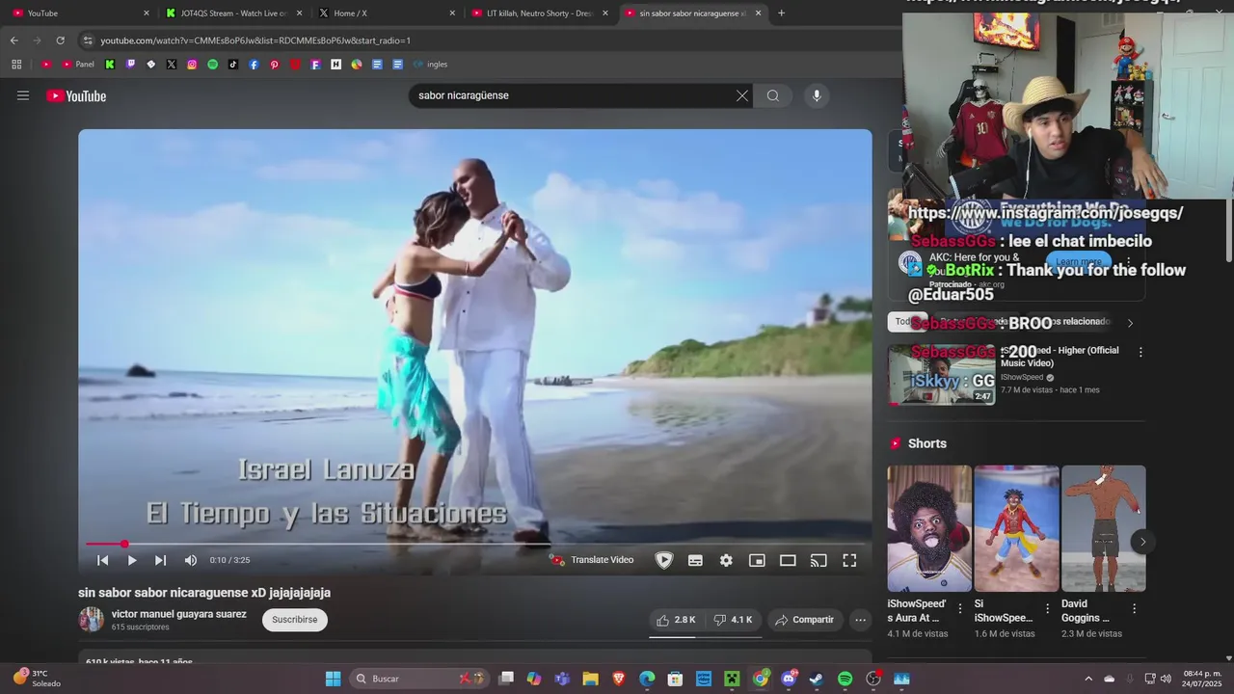Open the Higher Official Music Video thumbnail
Viewport: 1234px width, 694px height.
pos(941,374)
